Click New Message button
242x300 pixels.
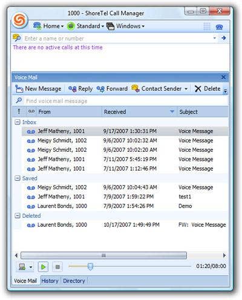click(x=38, y=89)
